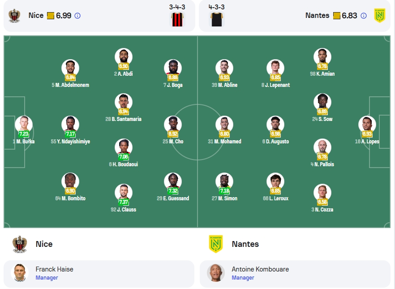The image size is (395, 289).
Task: Click the Nice crest above Franck Haise
Action: pos(20,244)
